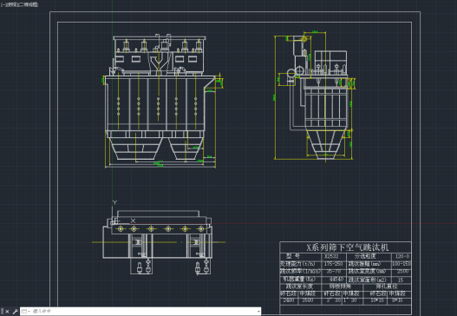
Task: Close the command line bar
Action: 7,312
